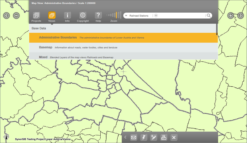Click the north arrow compass icon

click(x=6, y=137)
